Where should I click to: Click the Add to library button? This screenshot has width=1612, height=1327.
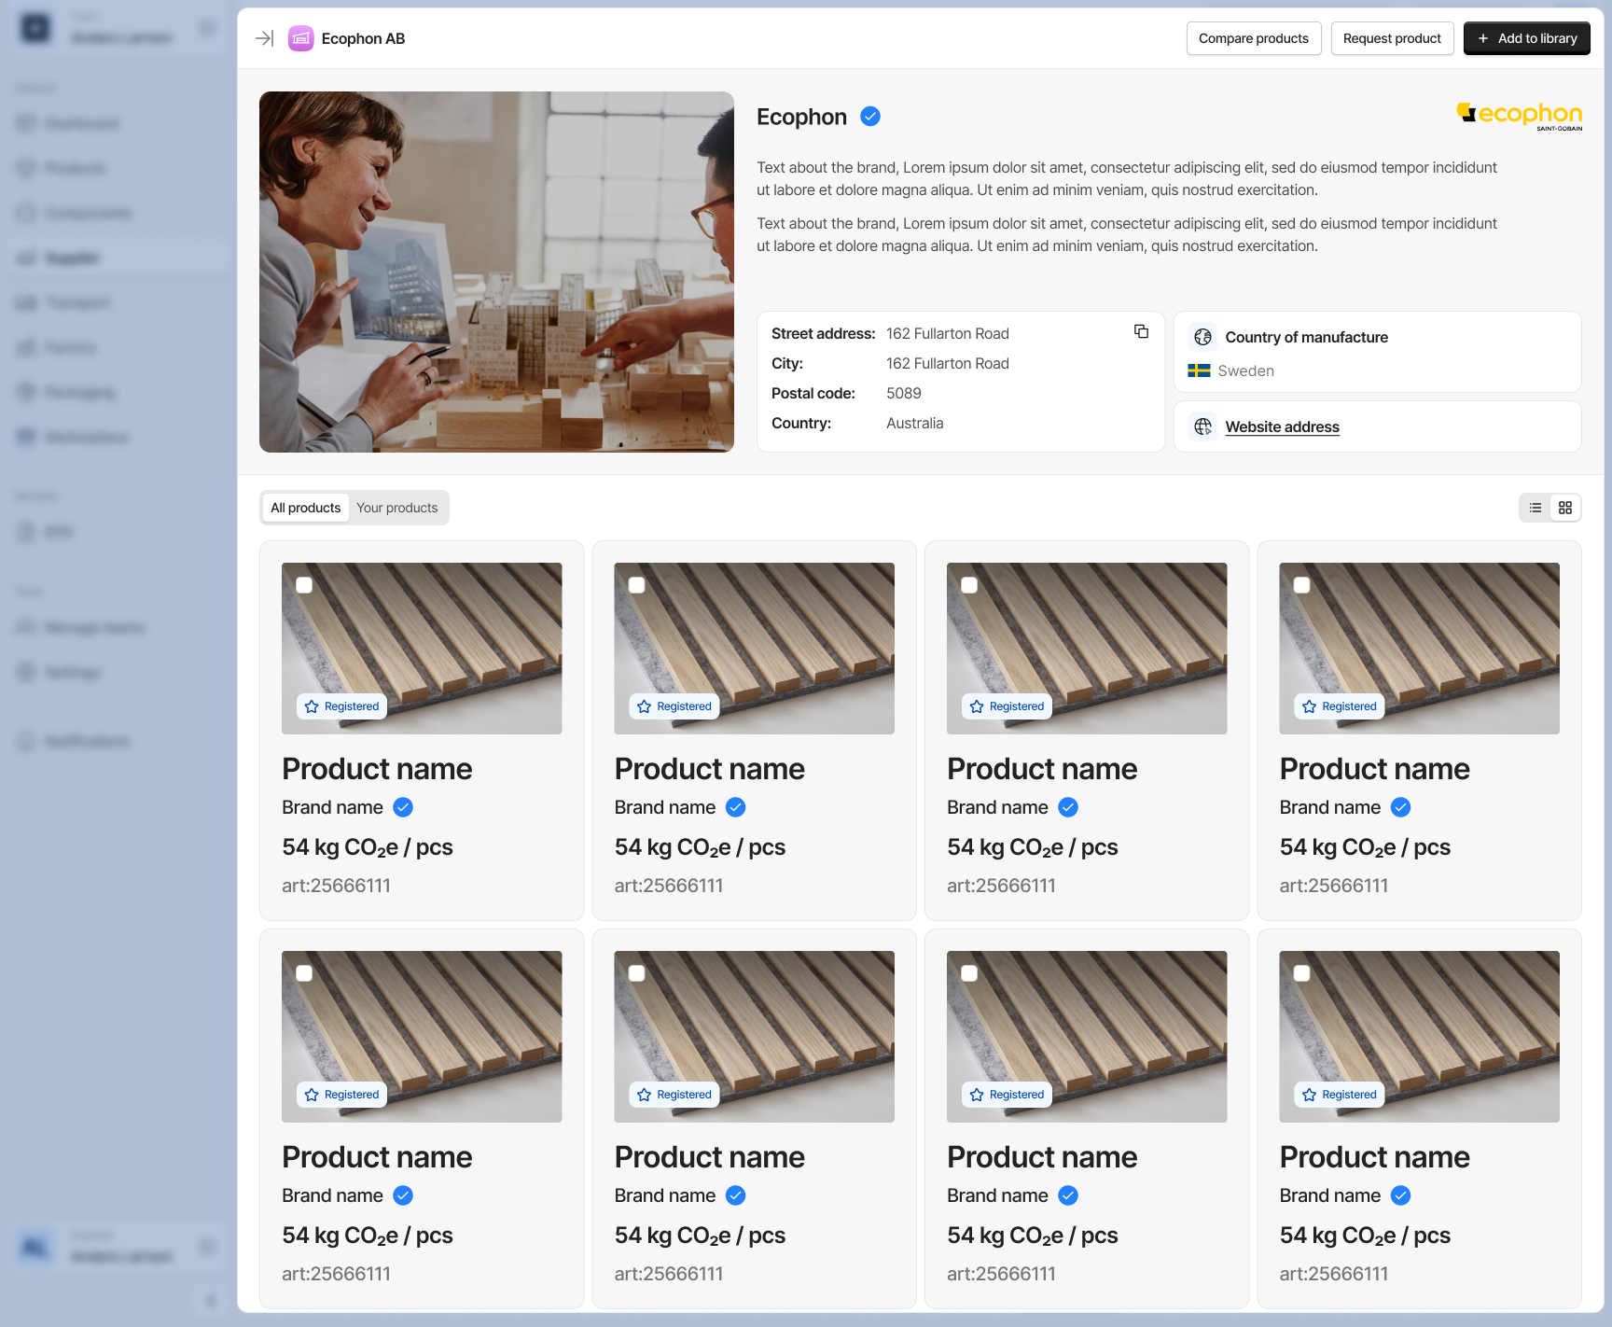coord(1527,38)
